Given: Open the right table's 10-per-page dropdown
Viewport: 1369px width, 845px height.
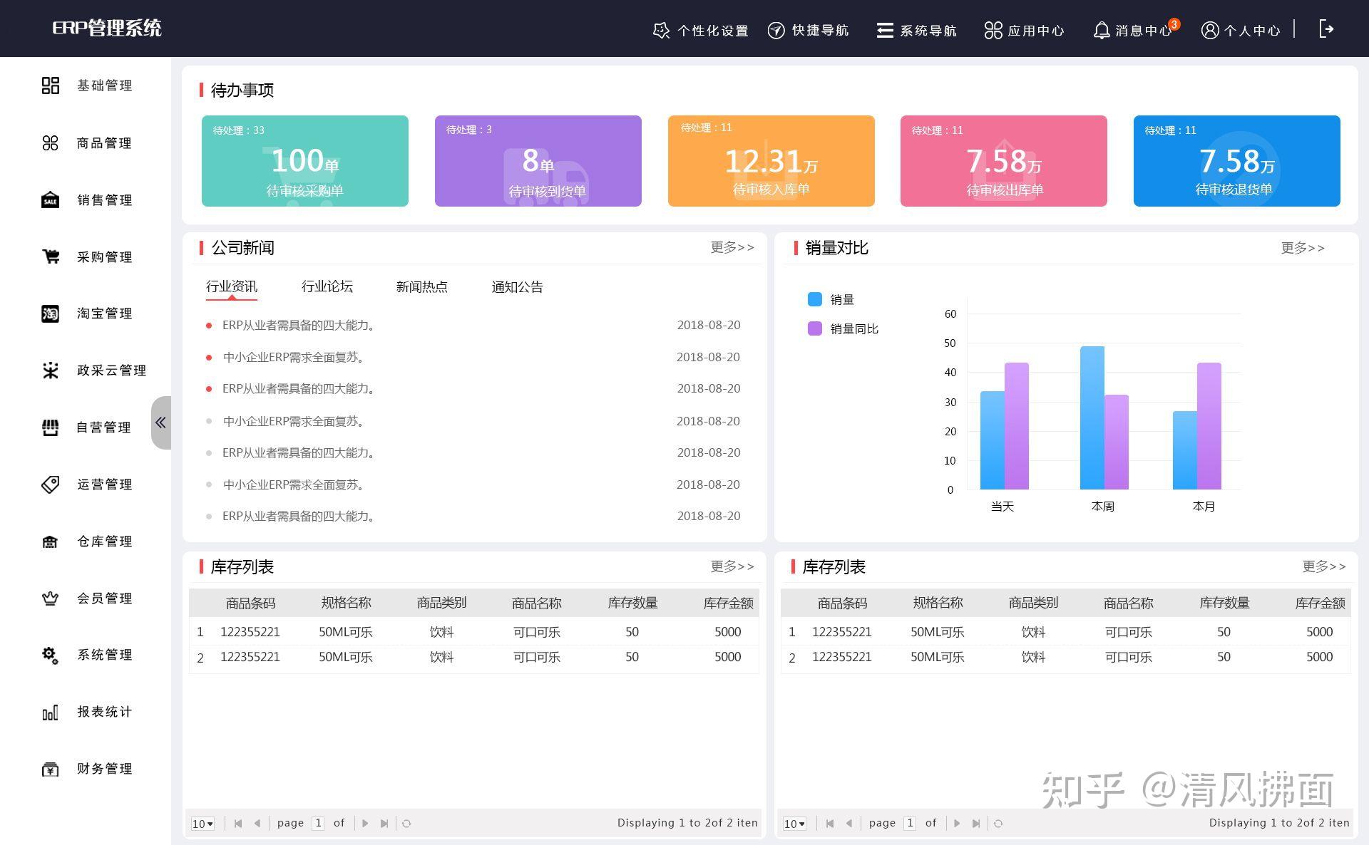Looking at the screenshot, I should point(794,824).
